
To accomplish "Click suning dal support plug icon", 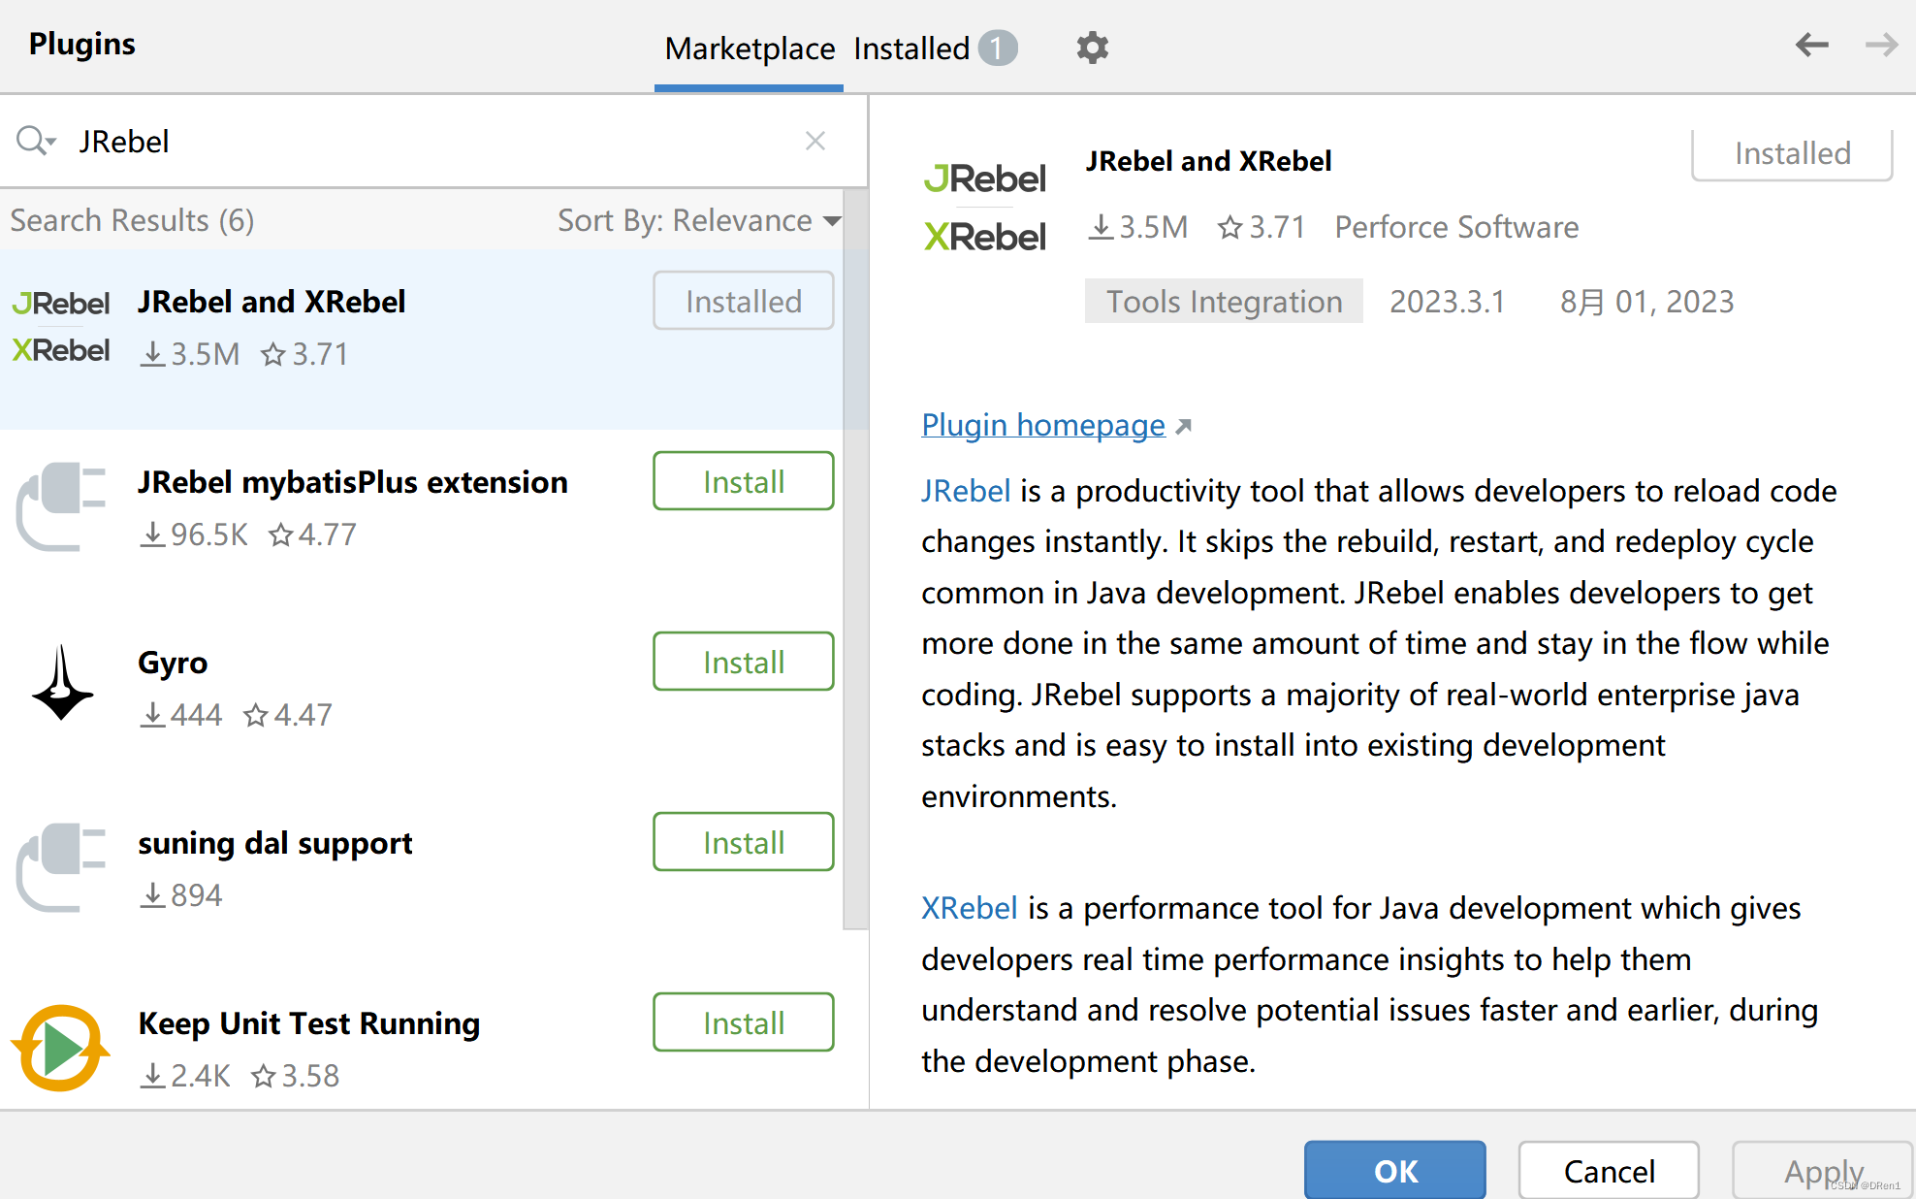I will (61, 867).
